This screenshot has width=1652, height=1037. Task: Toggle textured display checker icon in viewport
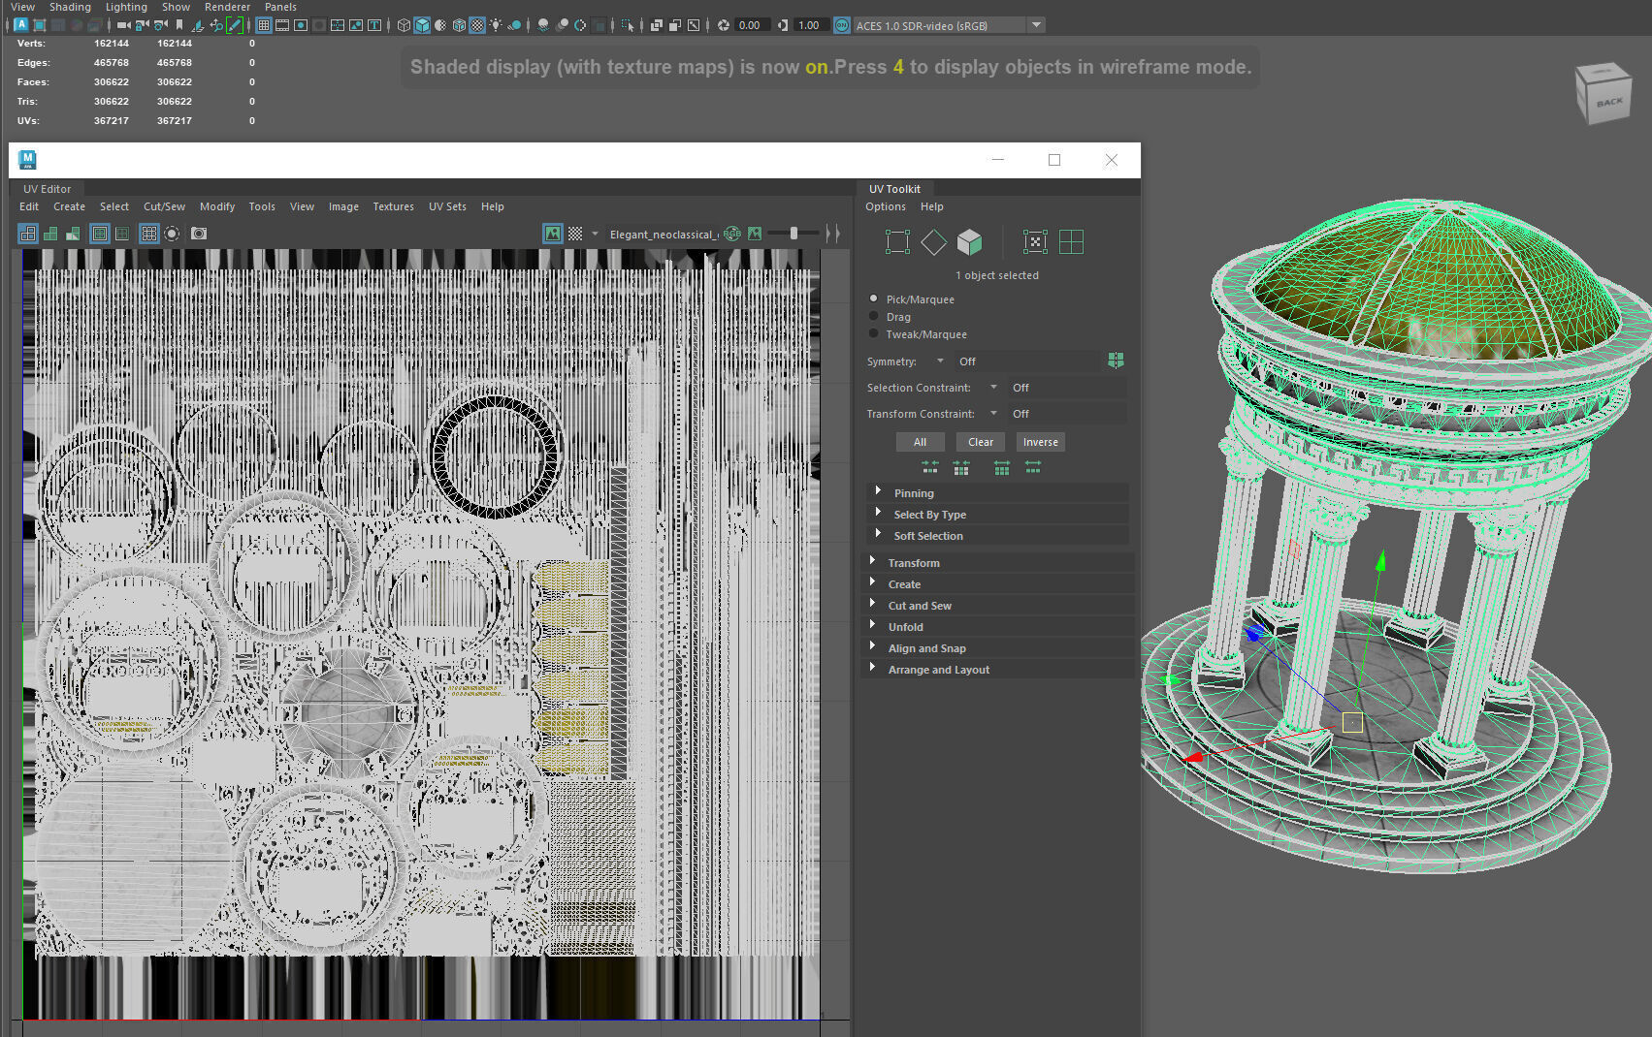point(477,25)
